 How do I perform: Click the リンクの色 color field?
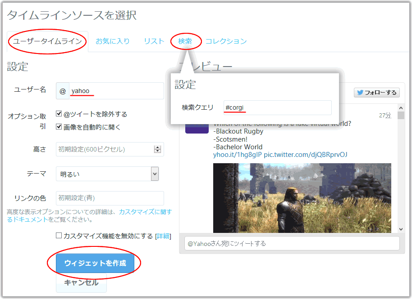pos(110,198)
